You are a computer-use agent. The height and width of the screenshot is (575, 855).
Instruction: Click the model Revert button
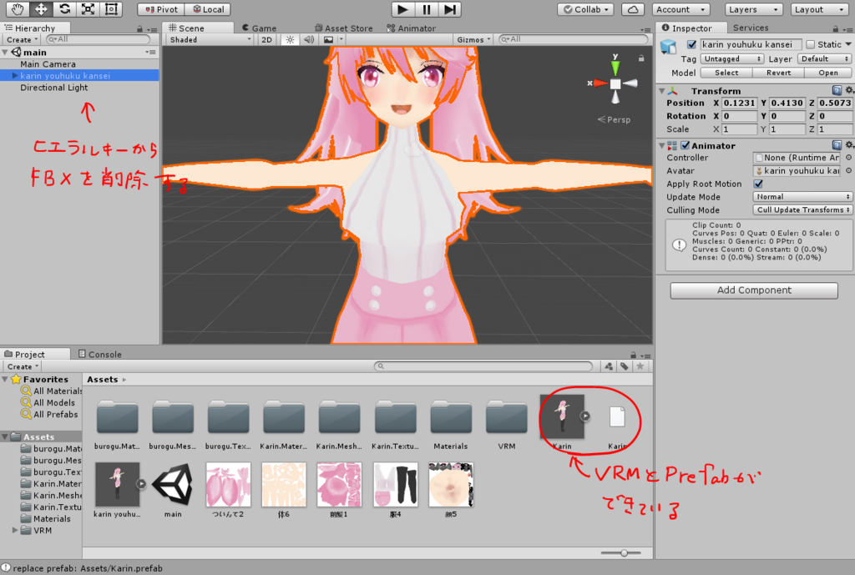pos(778,73)
